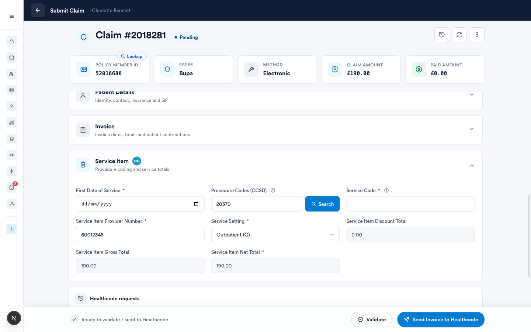The image size is (531, 332).
Task: Open the claim history clock icon
Action: click(x=442, y=35)
